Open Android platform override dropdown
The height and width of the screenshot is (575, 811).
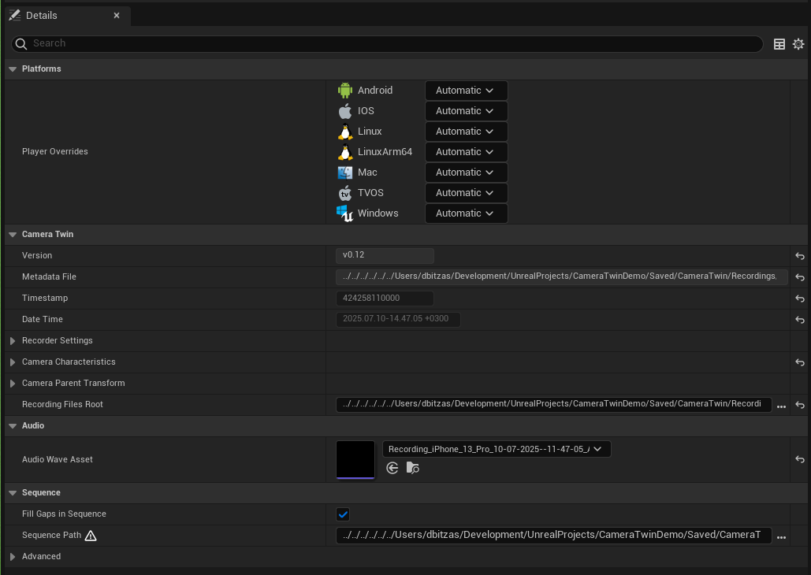(466, 91)
